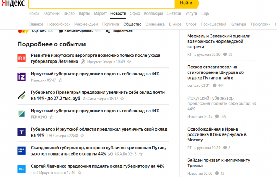Click the Izvestia iz source logo

[21, 76]
